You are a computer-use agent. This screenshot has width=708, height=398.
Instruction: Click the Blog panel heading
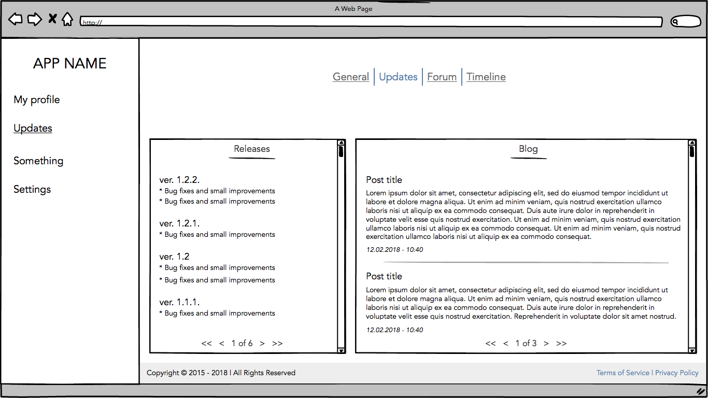[x=529, y=149]
